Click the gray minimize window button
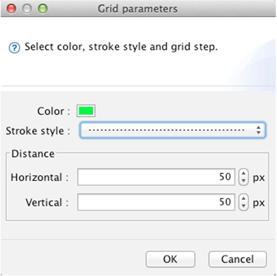The image size is (277, 276). click(27, 9)
